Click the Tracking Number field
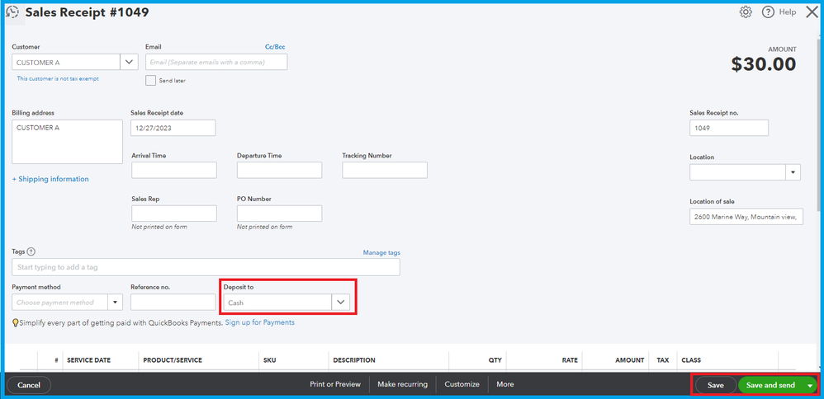 coord(385,170)
